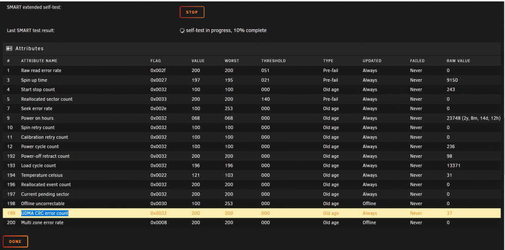505x250 pixels.
Task: Click the raw value 9150
Action: pyautogui.click(x=452, y=80)
